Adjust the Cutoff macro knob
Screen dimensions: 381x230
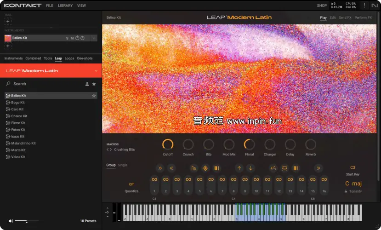coord(168,144)
